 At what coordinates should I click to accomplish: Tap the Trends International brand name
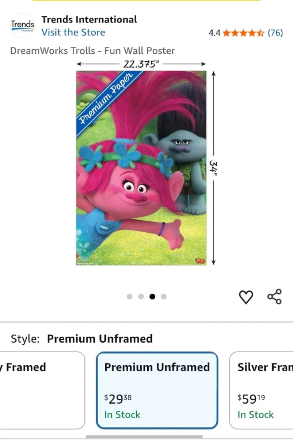89,19
